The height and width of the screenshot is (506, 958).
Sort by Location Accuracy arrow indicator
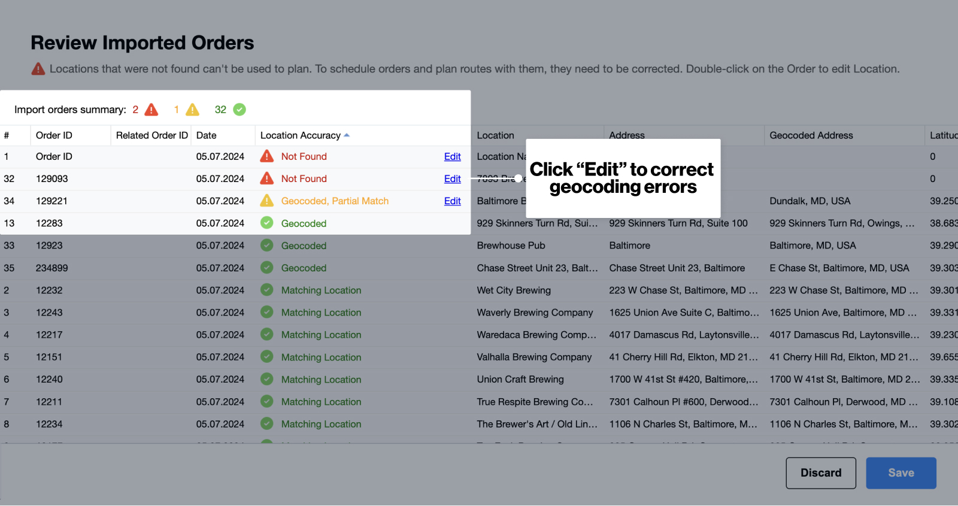coord(347,135)
